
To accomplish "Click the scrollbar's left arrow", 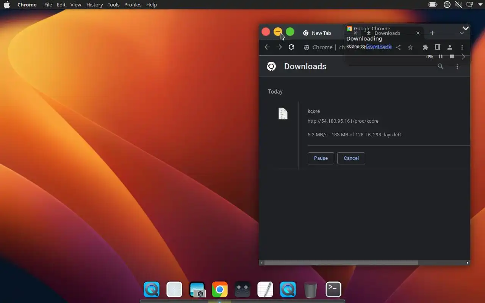I will [261, 262].
